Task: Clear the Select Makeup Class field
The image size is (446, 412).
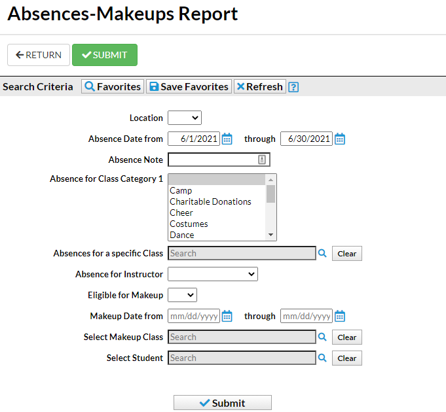Action: pyautogui.click(x=346, y=337)
